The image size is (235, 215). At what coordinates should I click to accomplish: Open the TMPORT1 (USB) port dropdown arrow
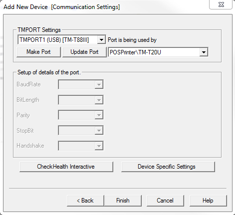[x=101, y=40]
